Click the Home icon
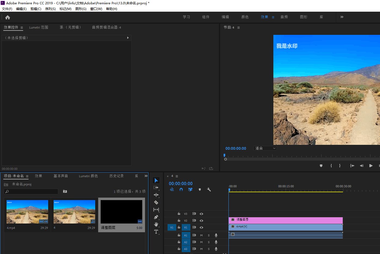Image resolution: width=380 pixels, height=254 pixels. pos(8,17)
